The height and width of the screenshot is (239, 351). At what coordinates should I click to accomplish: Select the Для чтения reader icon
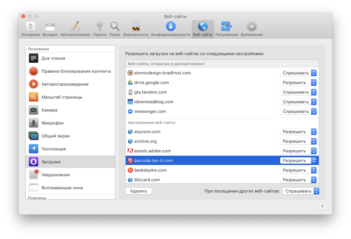34,58
